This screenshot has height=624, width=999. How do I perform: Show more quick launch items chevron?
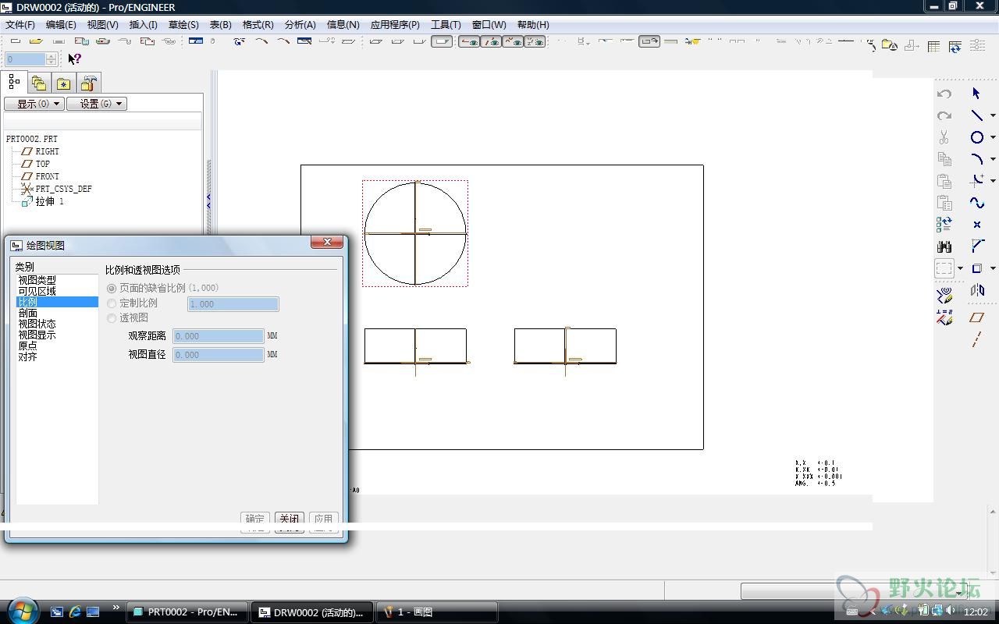click(x=116, y=608)
